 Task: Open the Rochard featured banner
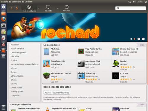(77, 27)
